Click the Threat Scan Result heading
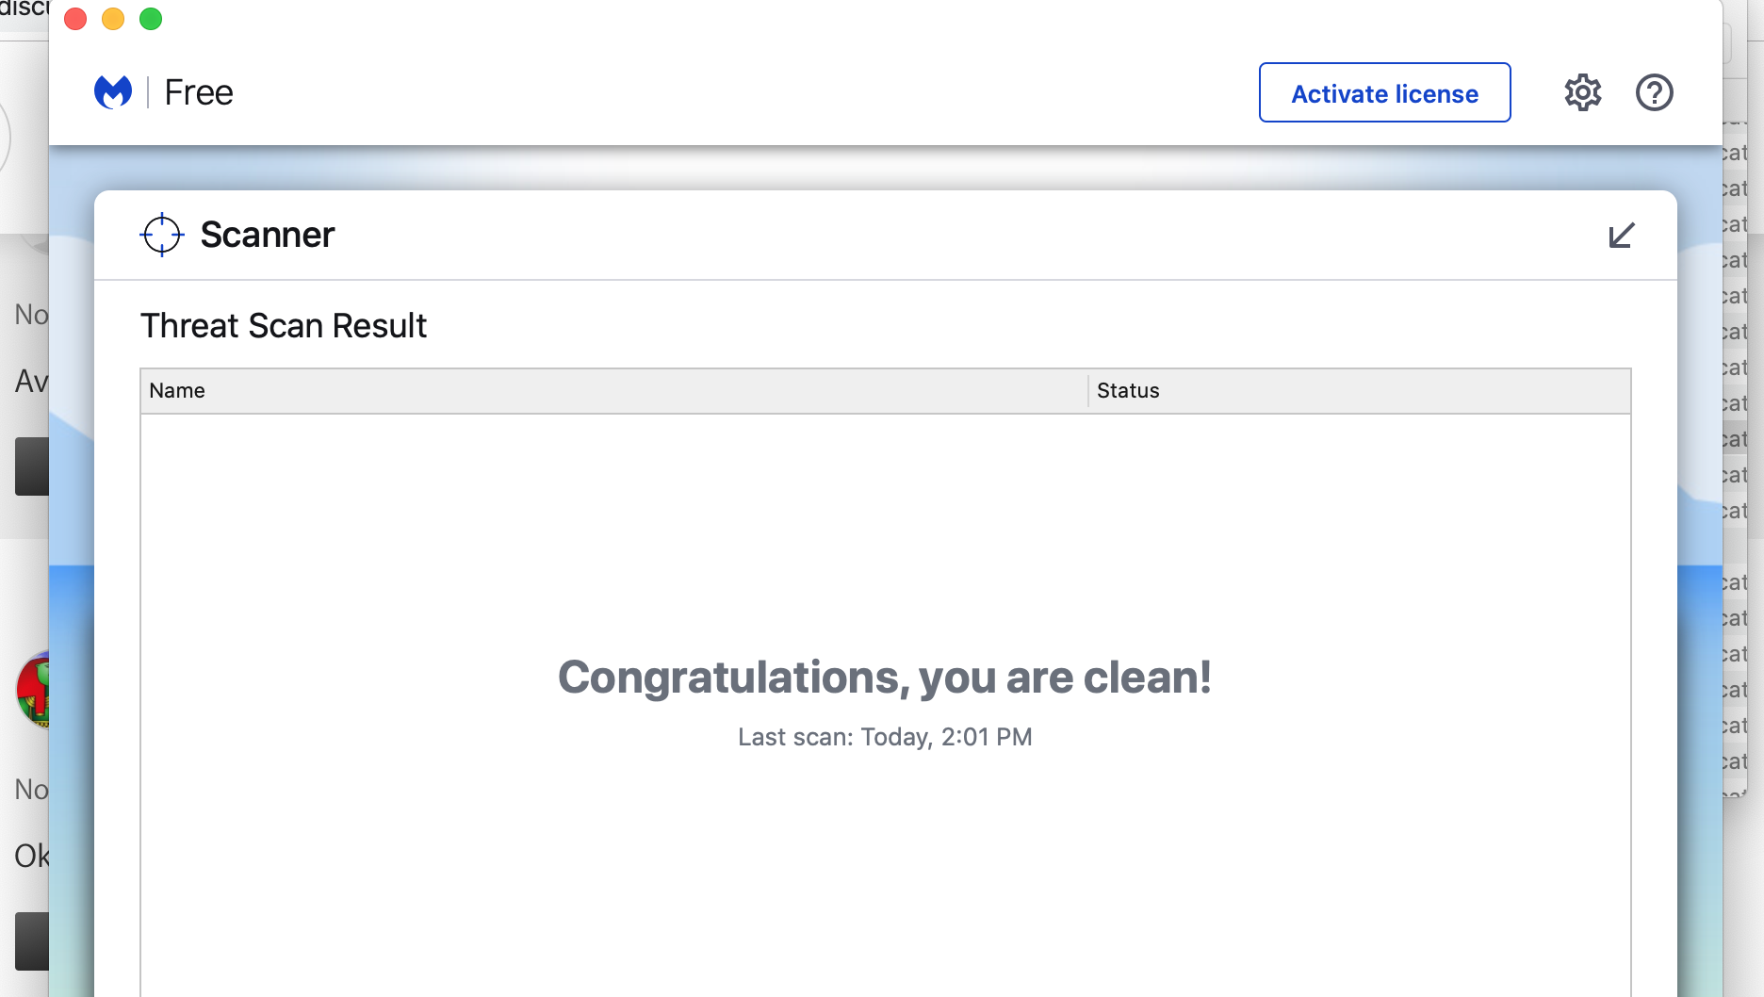Image resolution: width=1764 pixels, height=997 pixels. 284,326
